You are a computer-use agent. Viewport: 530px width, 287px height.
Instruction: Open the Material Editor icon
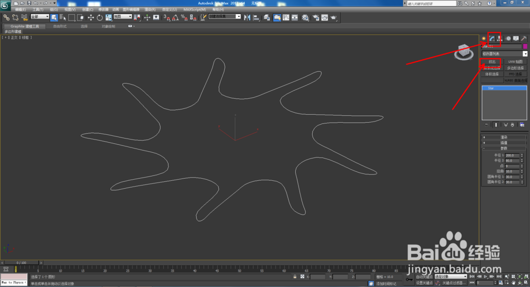click(305, 17)
